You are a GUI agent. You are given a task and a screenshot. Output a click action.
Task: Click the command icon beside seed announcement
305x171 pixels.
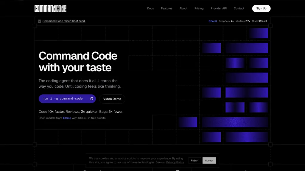click(40, 21)
